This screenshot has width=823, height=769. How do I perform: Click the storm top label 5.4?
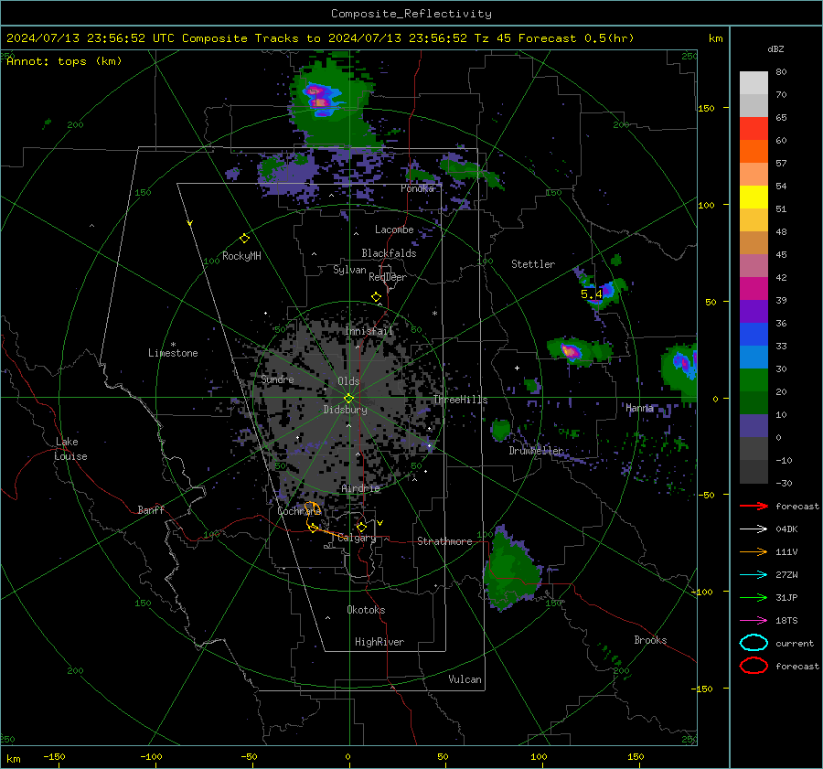point(591,294)
